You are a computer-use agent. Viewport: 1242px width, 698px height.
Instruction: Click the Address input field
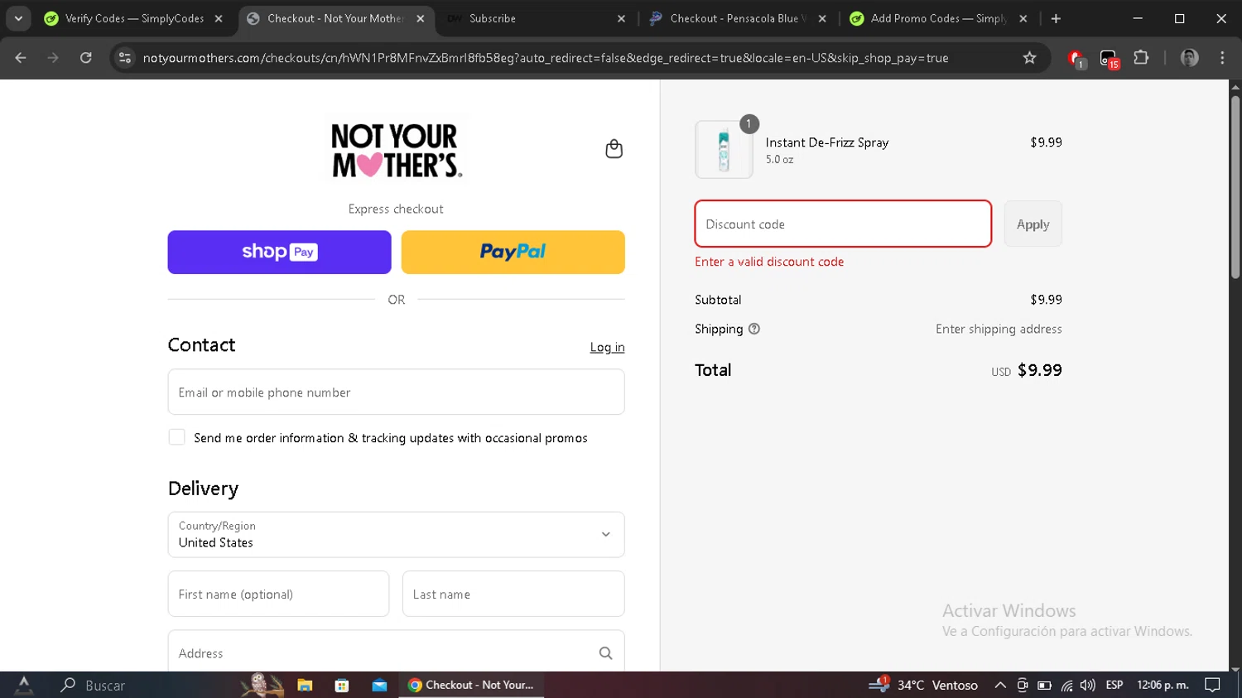click(x=396, y=652)
